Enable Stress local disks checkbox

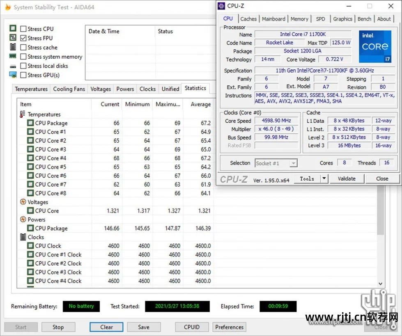23,66
